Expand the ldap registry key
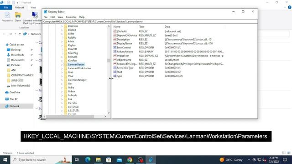The height and width of the screenshot is (164, 292). pyautogui.click(x=62, y=72)
